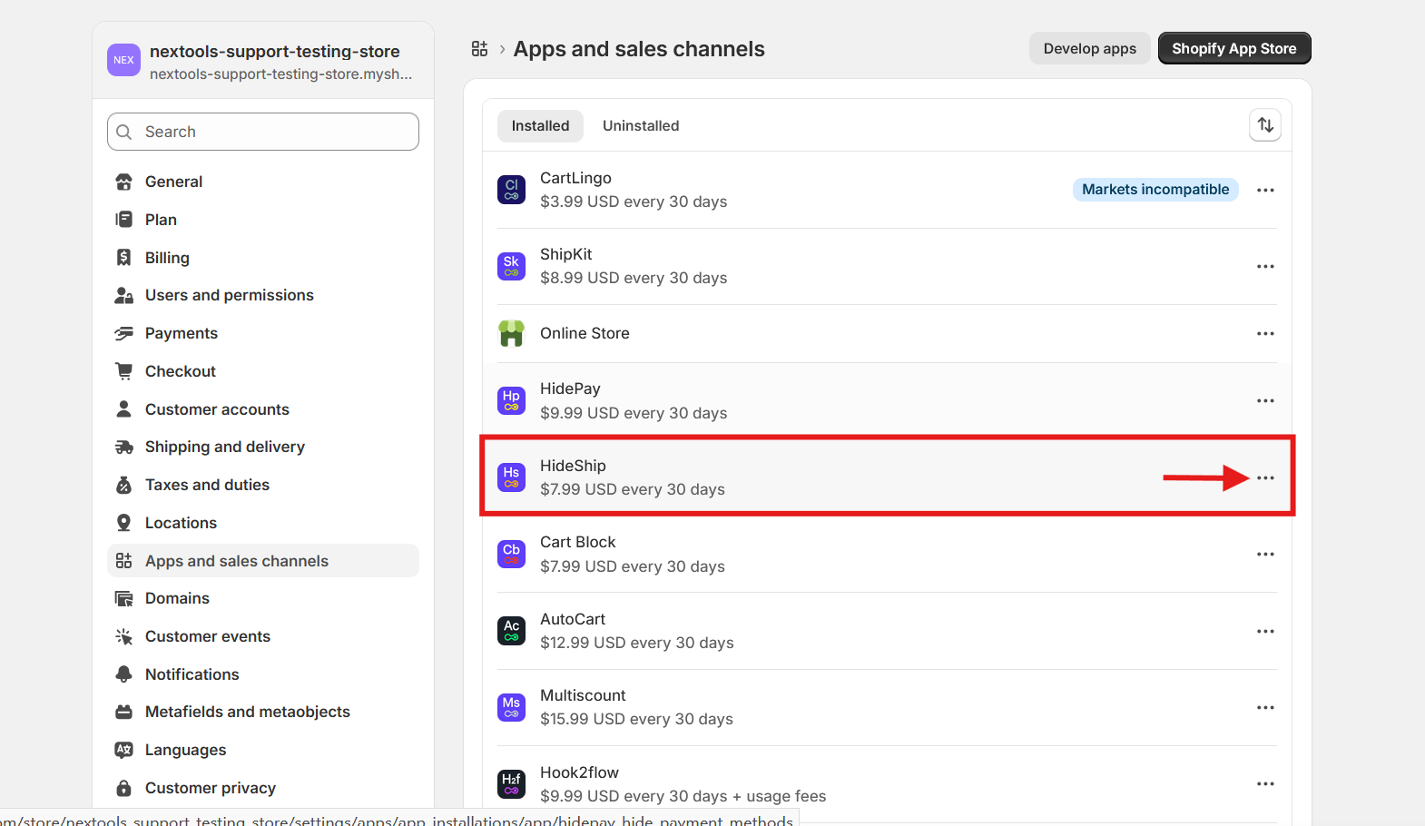1425x826 pixels.
Task: Focus the settings Search field
Action: click(263, 132)
